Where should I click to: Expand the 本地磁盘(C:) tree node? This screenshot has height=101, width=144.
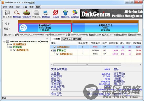pos(8,44)
